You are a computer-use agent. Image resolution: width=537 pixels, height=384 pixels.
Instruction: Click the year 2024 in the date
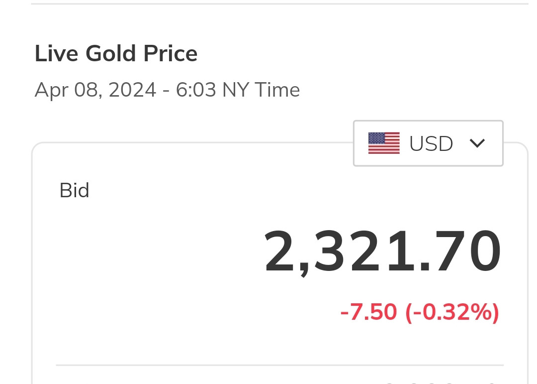pyautogui.click(x=132, y=91)
